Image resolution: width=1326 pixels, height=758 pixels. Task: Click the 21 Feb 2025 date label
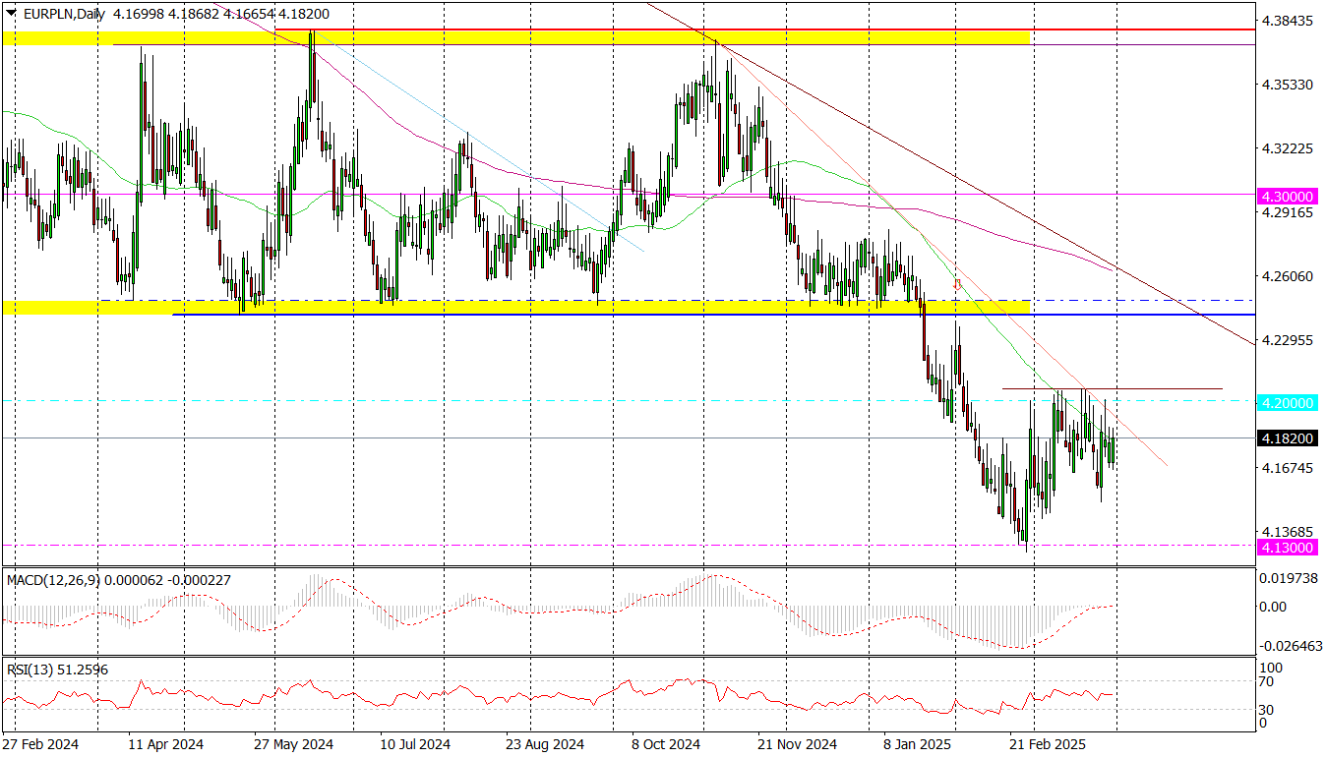tap(1049, 745)
